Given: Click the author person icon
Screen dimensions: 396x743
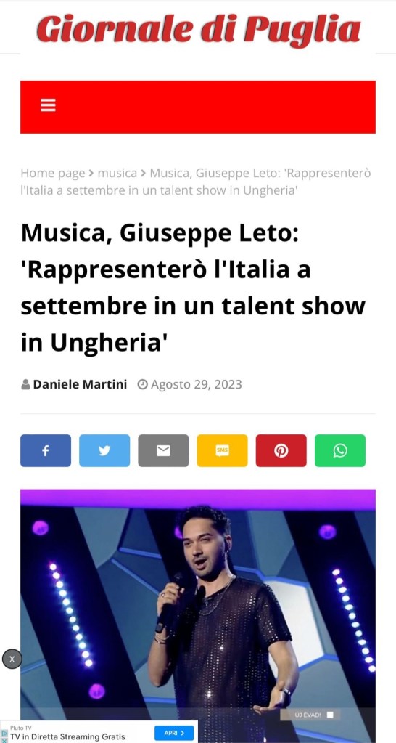Looking at the screenshot, I should 25,384.
